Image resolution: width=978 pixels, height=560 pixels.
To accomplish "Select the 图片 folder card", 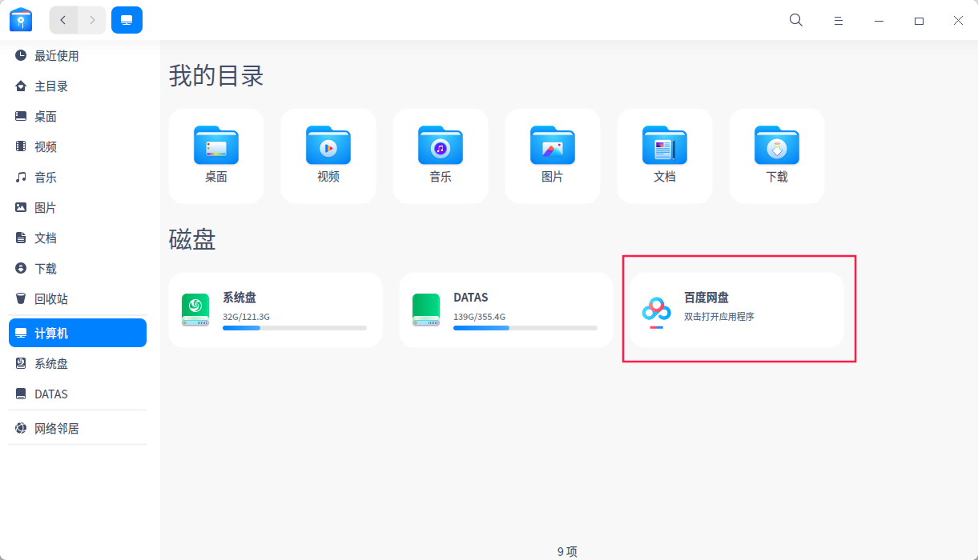I will (x=553, y=156).
